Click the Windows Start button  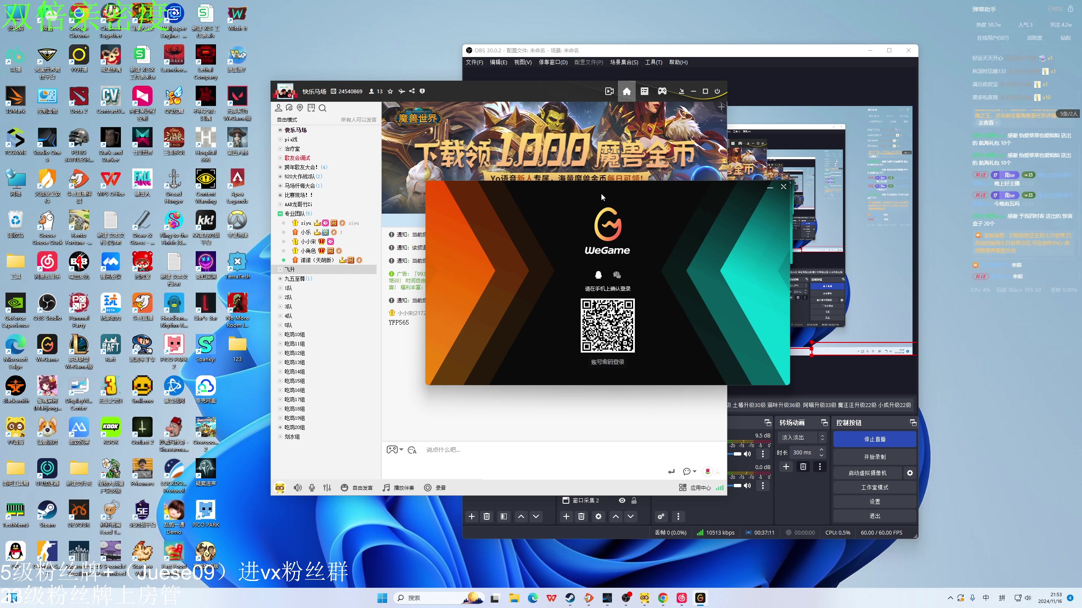click(x=382, y=598)
